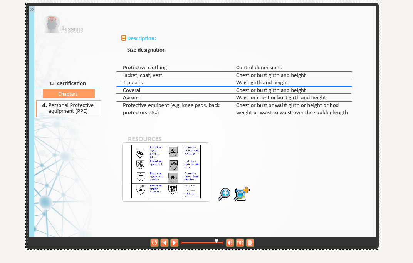
Task: Expand the side panel with double-chevron arrow
Action: tap(32, 9)
